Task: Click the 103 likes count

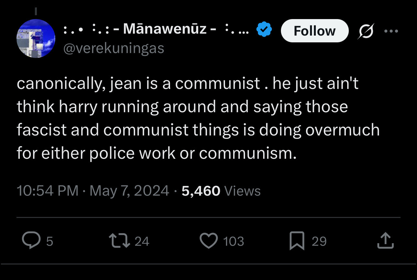Action: pos(233,242)
